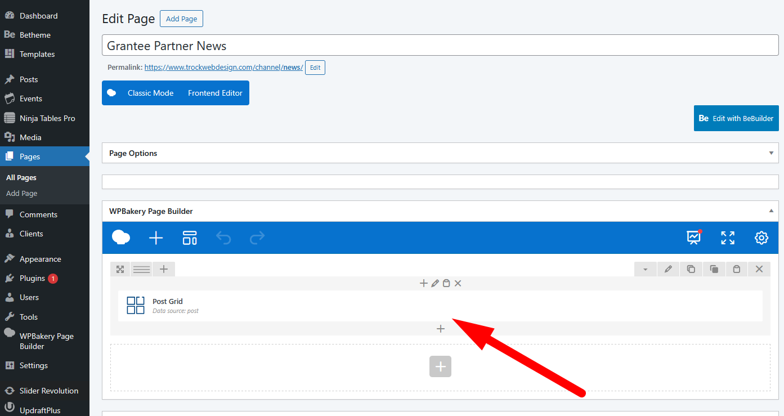This screenshot has height=416, width=784.
Task: Click the Add Page button
Action: pyautogui.click(x=181, y=19)
